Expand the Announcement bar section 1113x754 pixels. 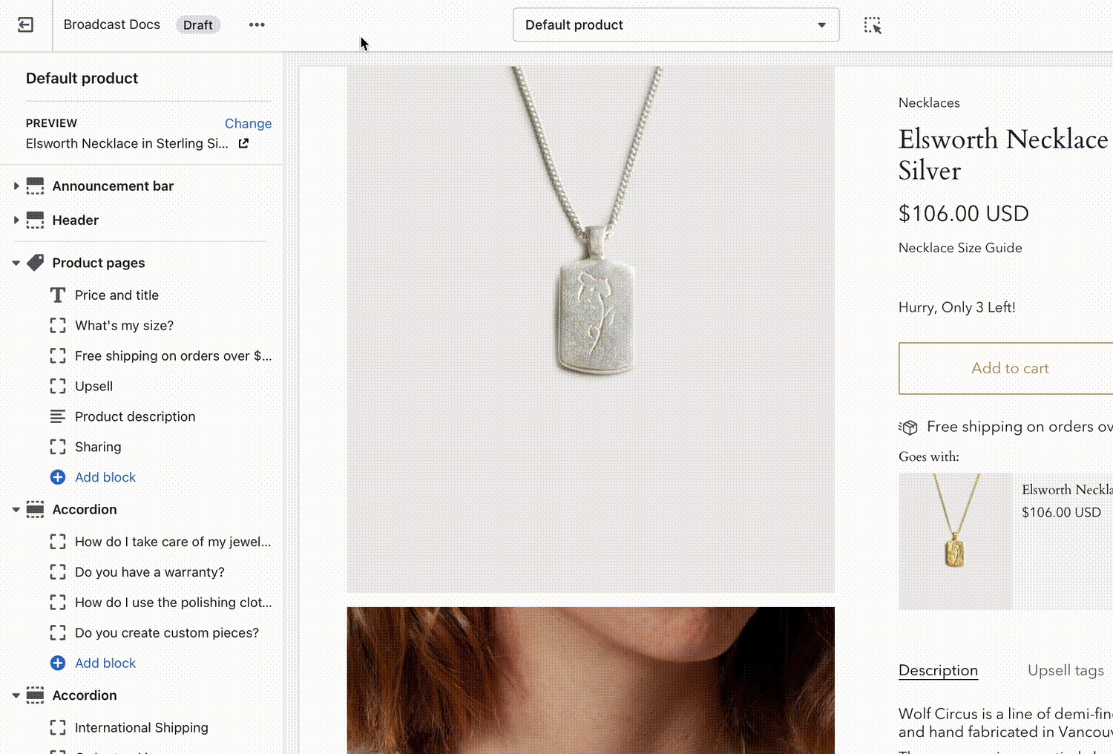coord(16,186)
